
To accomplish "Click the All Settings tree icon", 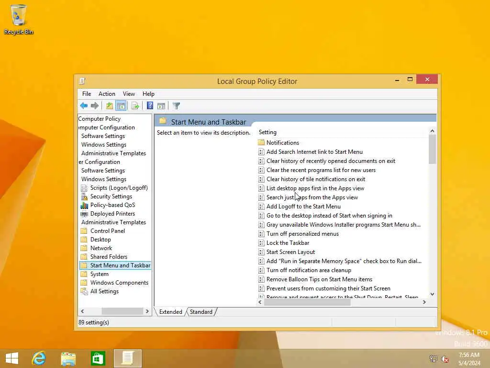I will pyautogui.click(x=84, y=291).
